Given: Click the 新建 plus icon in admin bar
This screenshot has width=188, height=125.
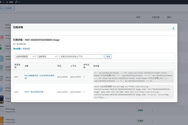Looking at the screenshot, I should 6,2.
